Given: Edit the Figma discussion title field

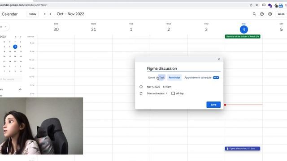Looking at the screenshot, I should 183,68.
